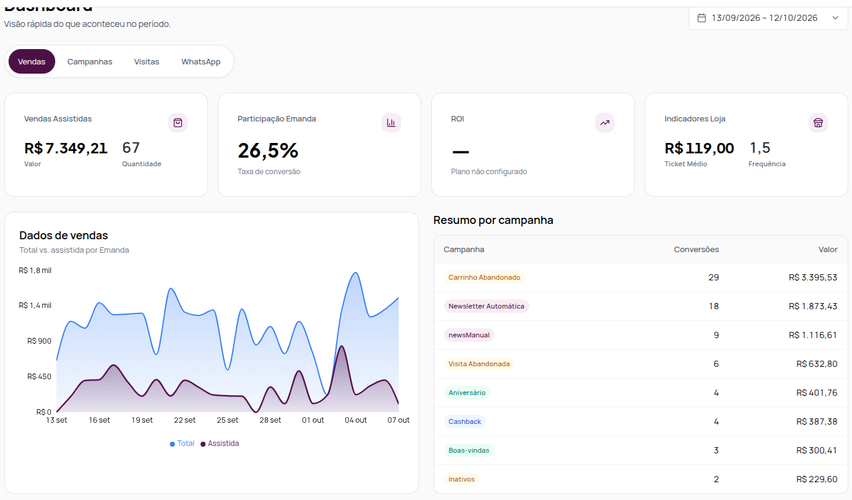This screenshot has height=500, width=852.
Task: Click the value R$ 632,80
Action: click(817, 364)
